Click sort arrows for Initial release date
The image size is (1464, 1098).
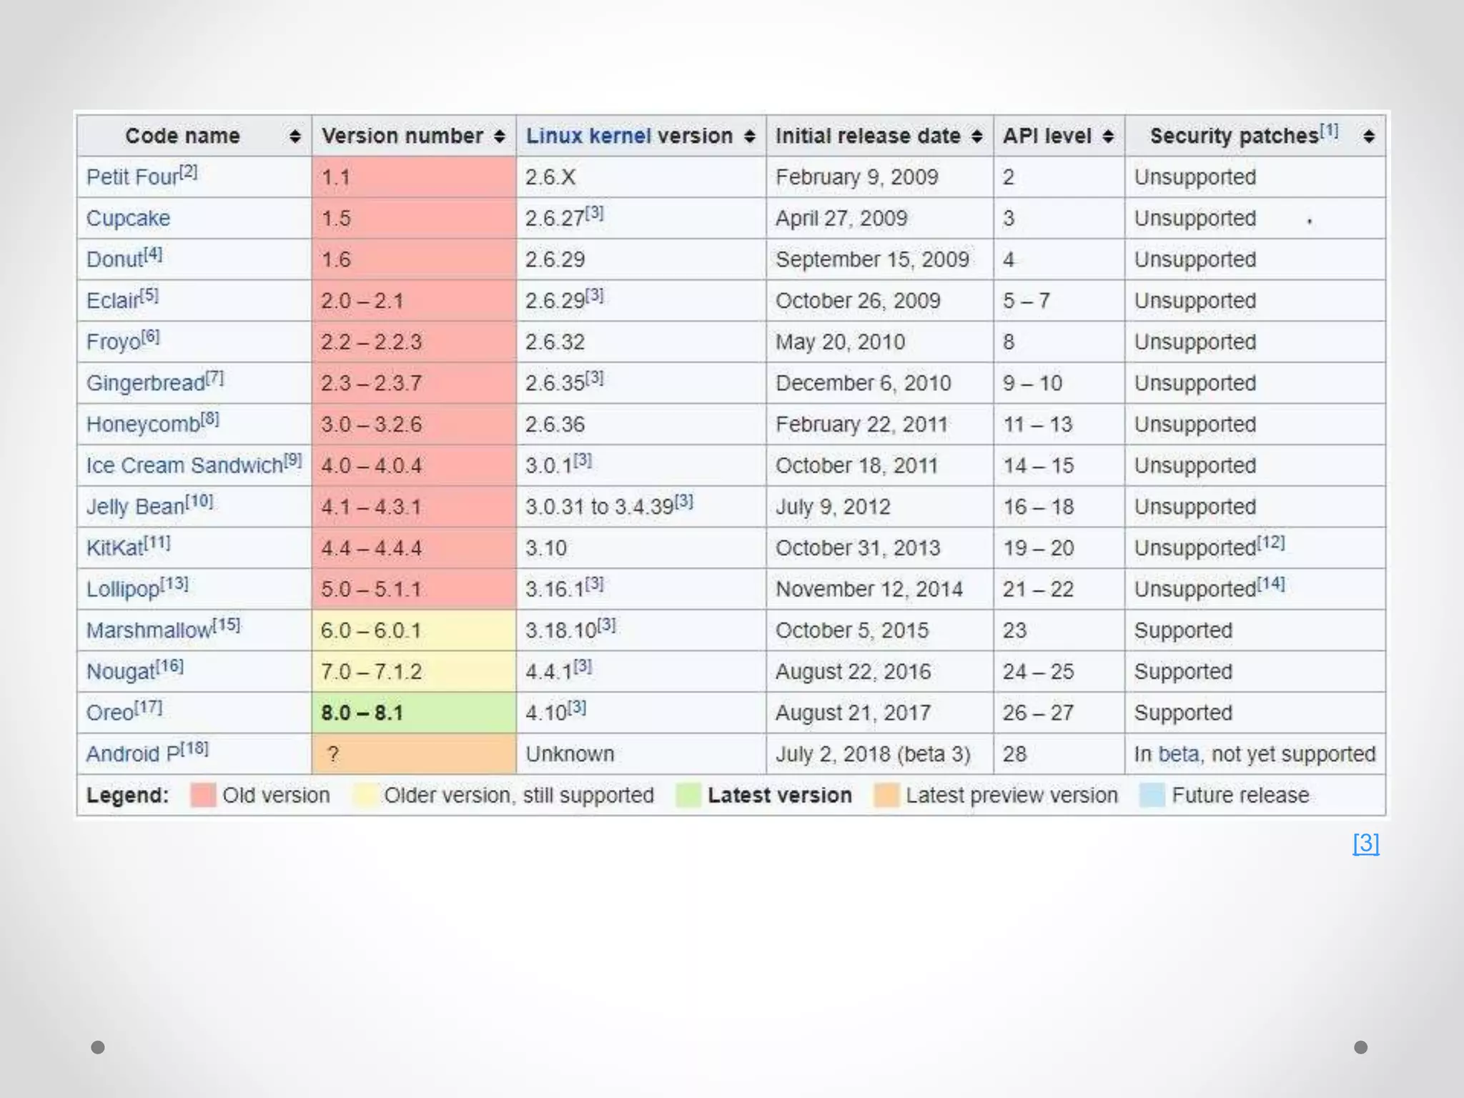click(x=976, y=136)
